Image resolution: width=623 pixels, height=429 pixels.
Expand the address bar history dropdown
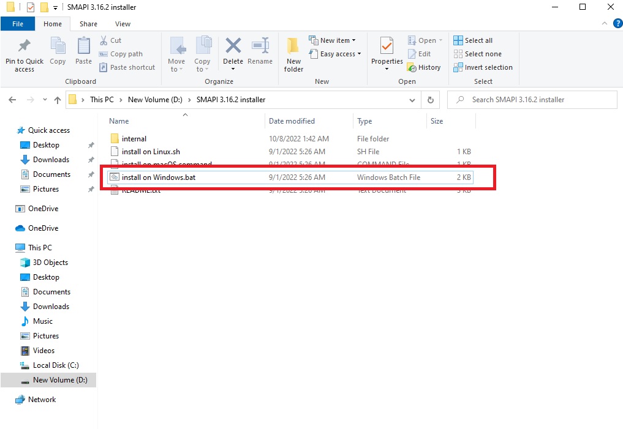click(412, 100)
